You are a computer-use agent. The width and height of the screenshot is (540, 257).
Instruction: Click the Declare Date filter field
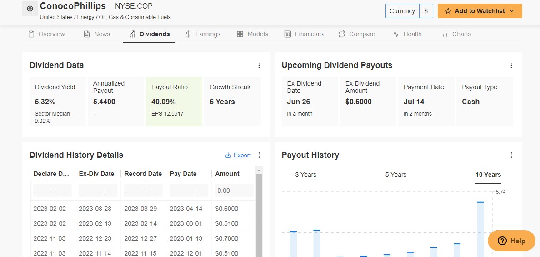pyautogui.click(x=52, y=190)
